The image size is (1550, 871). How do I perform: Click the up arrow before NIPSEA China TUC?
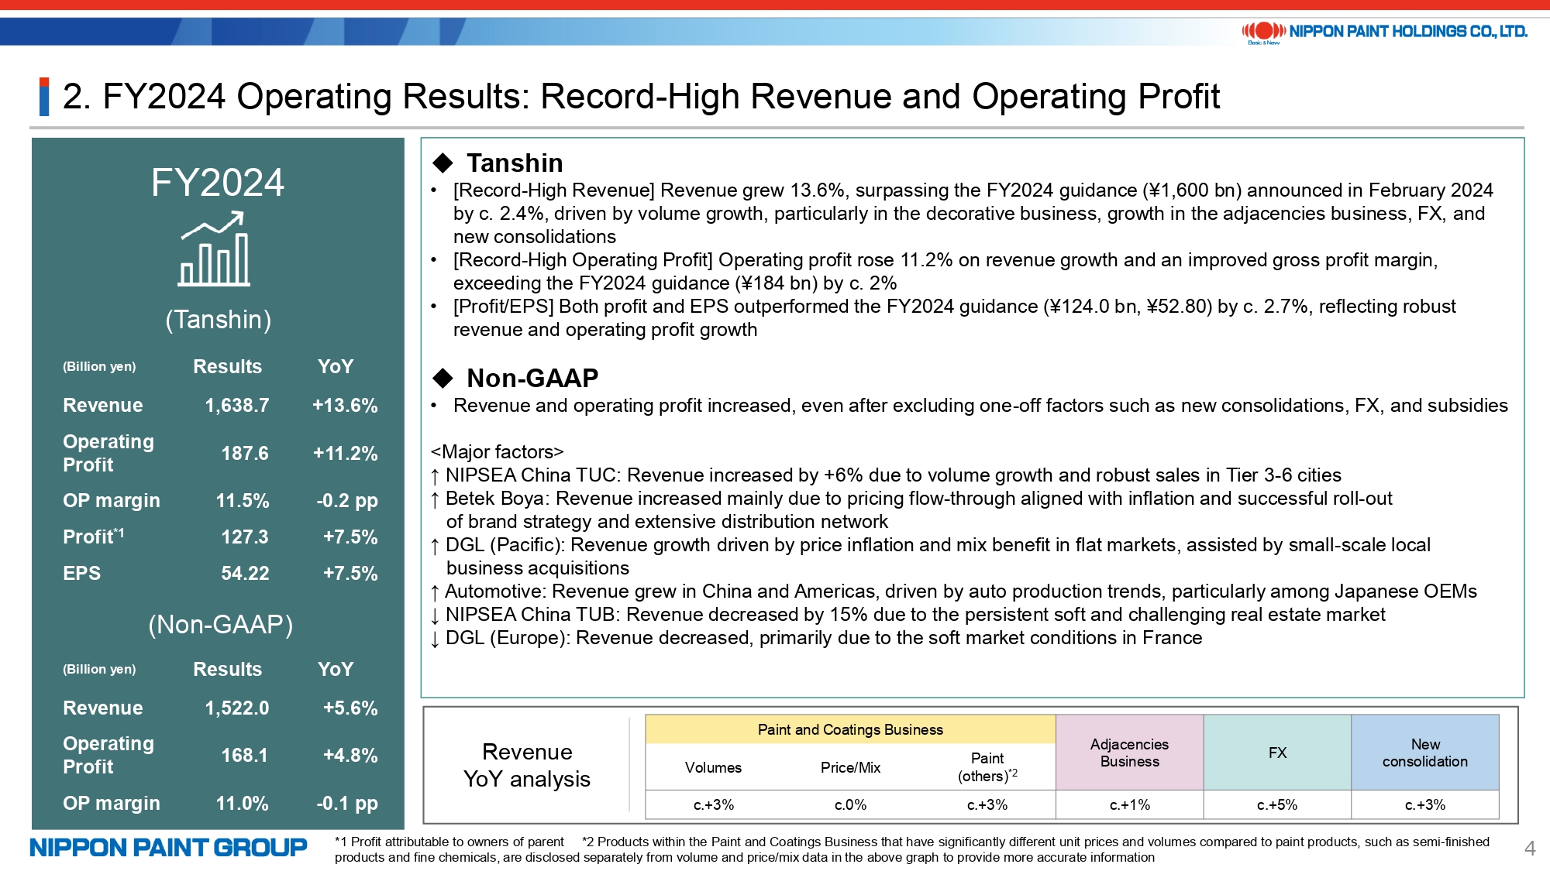point(435,476)
